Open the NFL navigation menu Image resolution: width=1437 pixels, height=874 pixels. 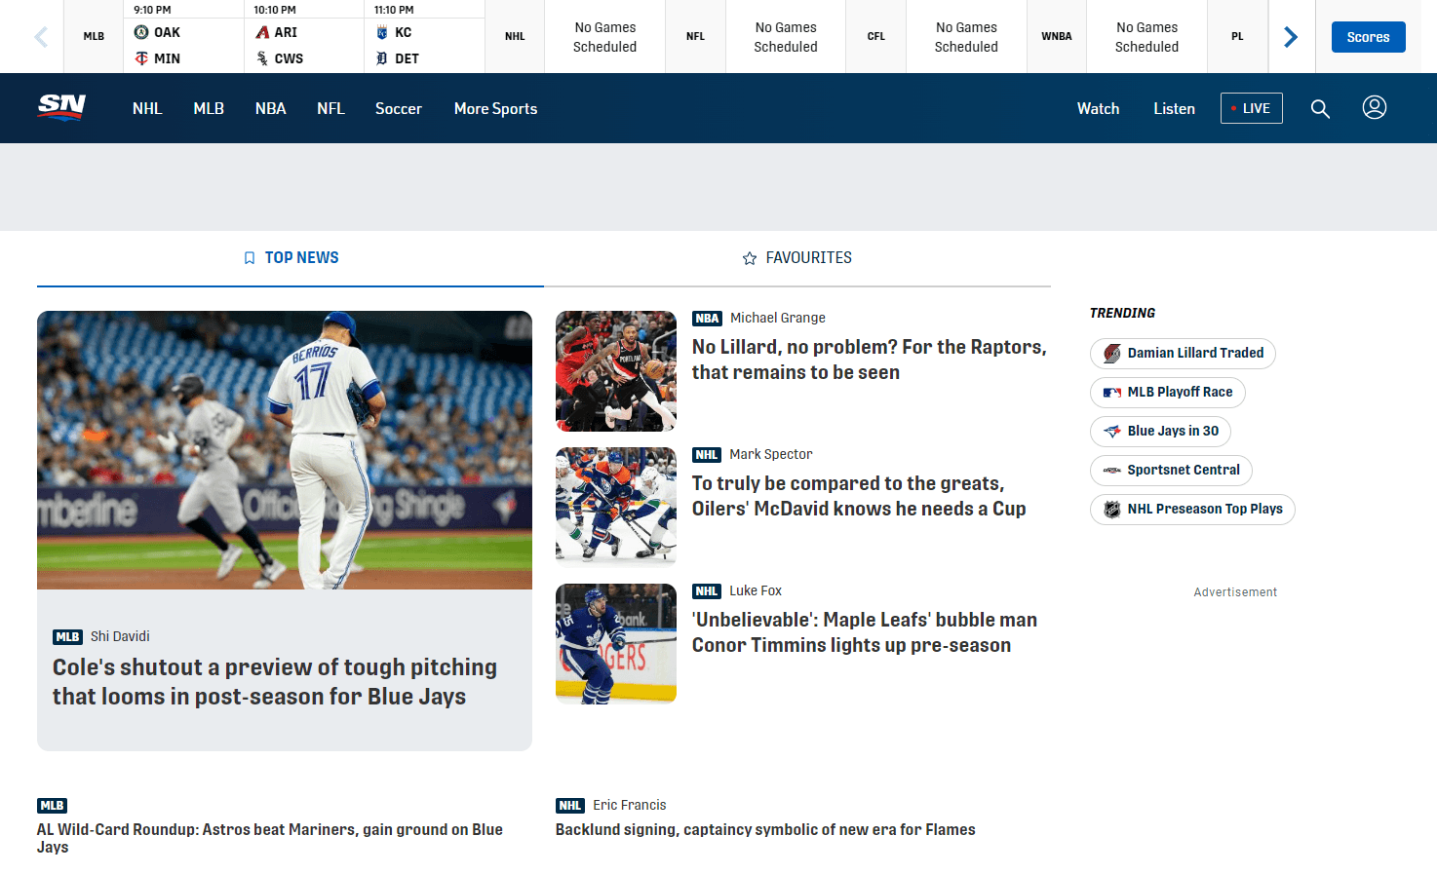(x=330, y=108)
